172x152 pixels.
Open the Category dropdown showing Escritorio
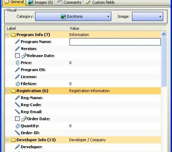tap(73, 16)
